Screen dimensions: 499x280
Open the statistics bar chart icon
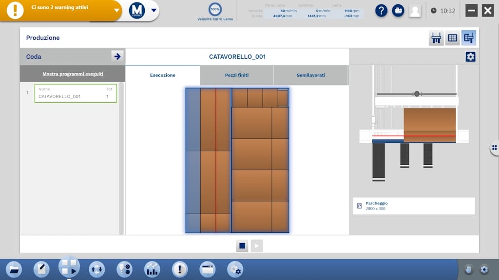coord(152,269)
